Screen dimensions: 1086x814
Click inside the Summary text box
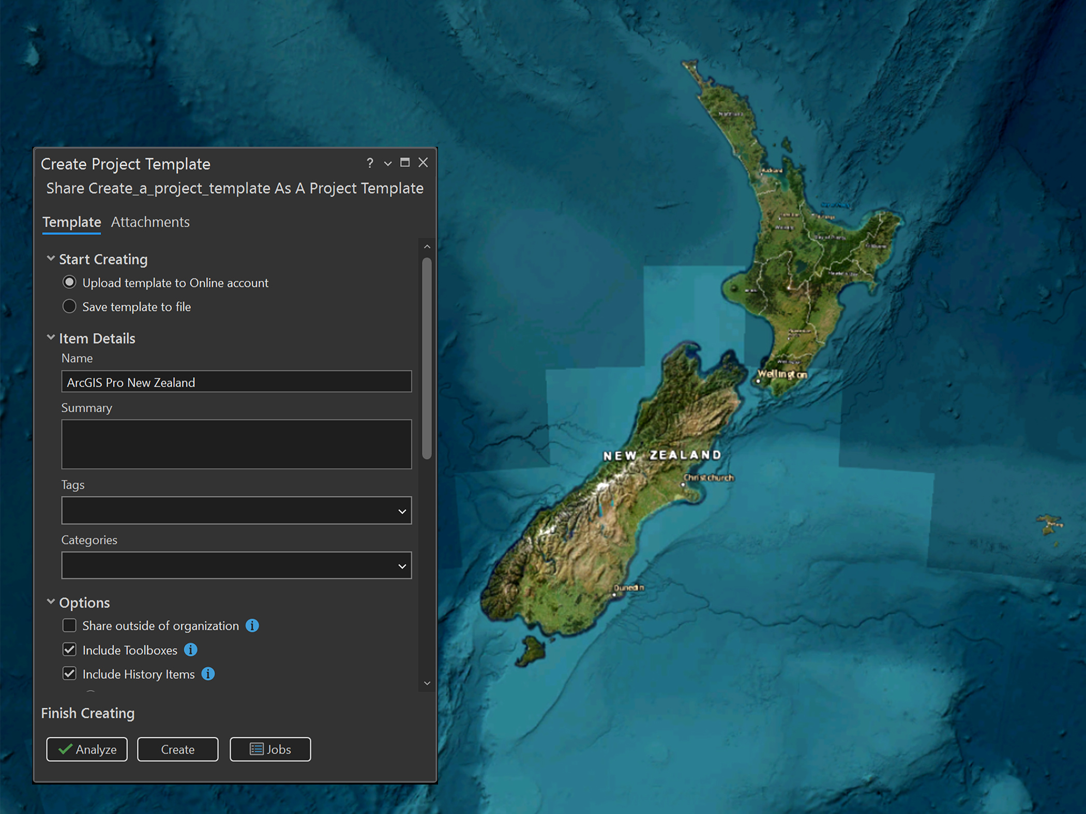pyautogui.click(x=236, y=444)
